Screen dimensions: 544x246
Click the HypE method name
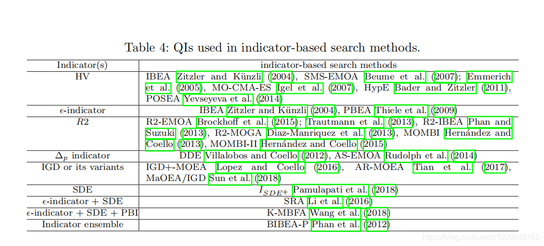377,88
